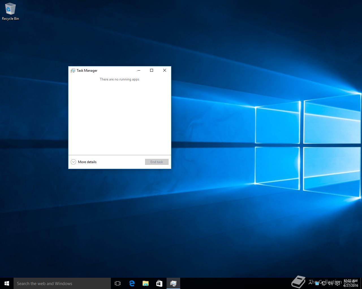Open the Action Center notifications

pos(337,283)
